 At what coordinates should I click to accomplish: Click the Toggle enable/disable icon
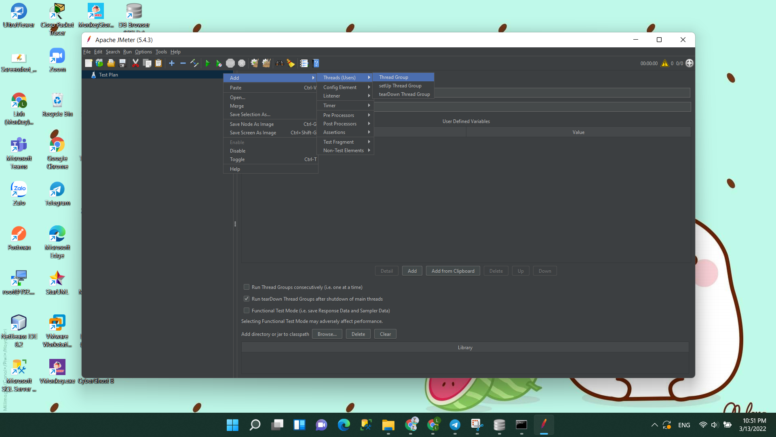pos(194,63)
